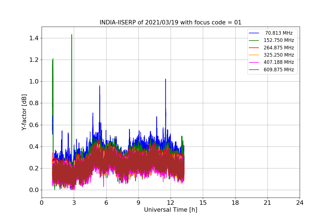Select the 70.813 MHz legend label
This screenshot has height=222, width=333.
(x=279, y=33)
